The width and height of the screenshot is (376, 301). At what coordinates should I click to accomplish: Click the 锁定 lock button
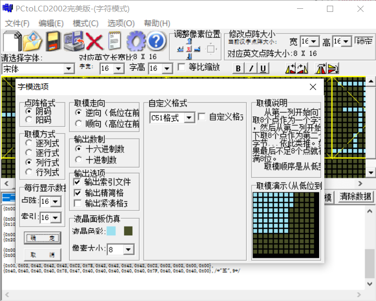[x=364, y=41]
